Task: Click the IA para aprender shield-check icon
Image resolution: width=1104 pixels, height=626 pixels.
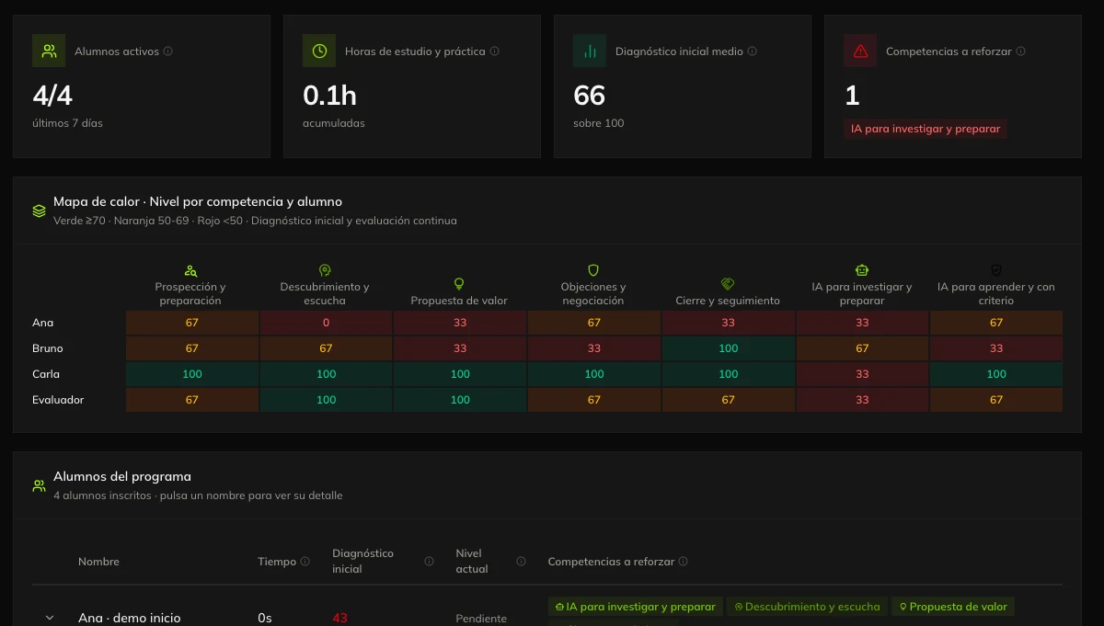Action: 996,270
